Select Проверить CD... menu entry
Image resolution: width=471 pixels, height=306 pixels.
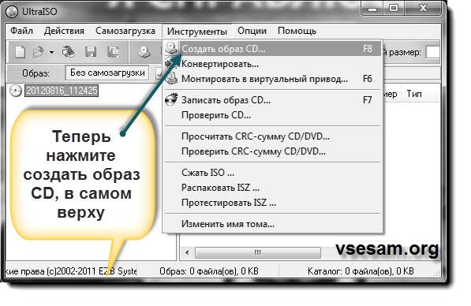273,115
